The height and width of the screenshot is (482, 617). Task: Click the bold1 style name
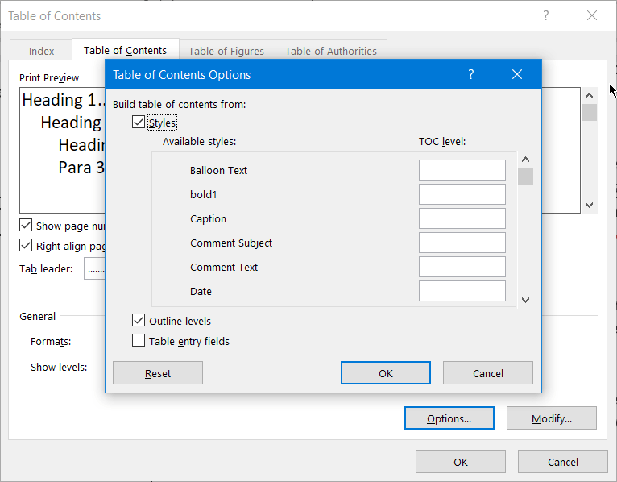pyautogui.click(x=204, y=194)
